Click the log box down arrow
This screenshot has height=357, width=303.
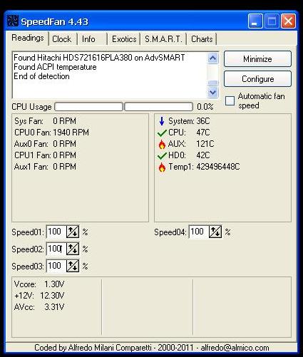pos(212,92)
